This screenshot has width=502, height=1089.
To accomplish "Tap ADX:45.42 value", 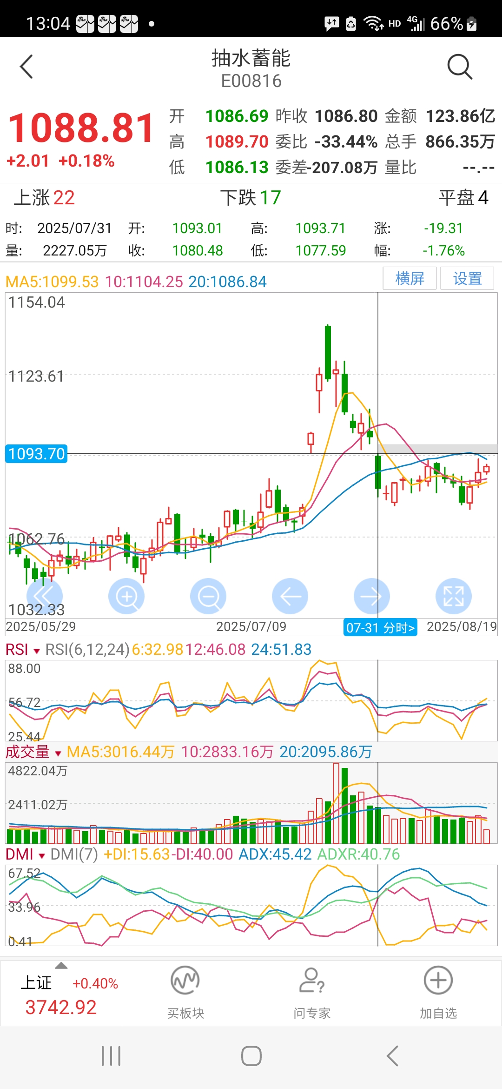I will [x=275, y=854].
